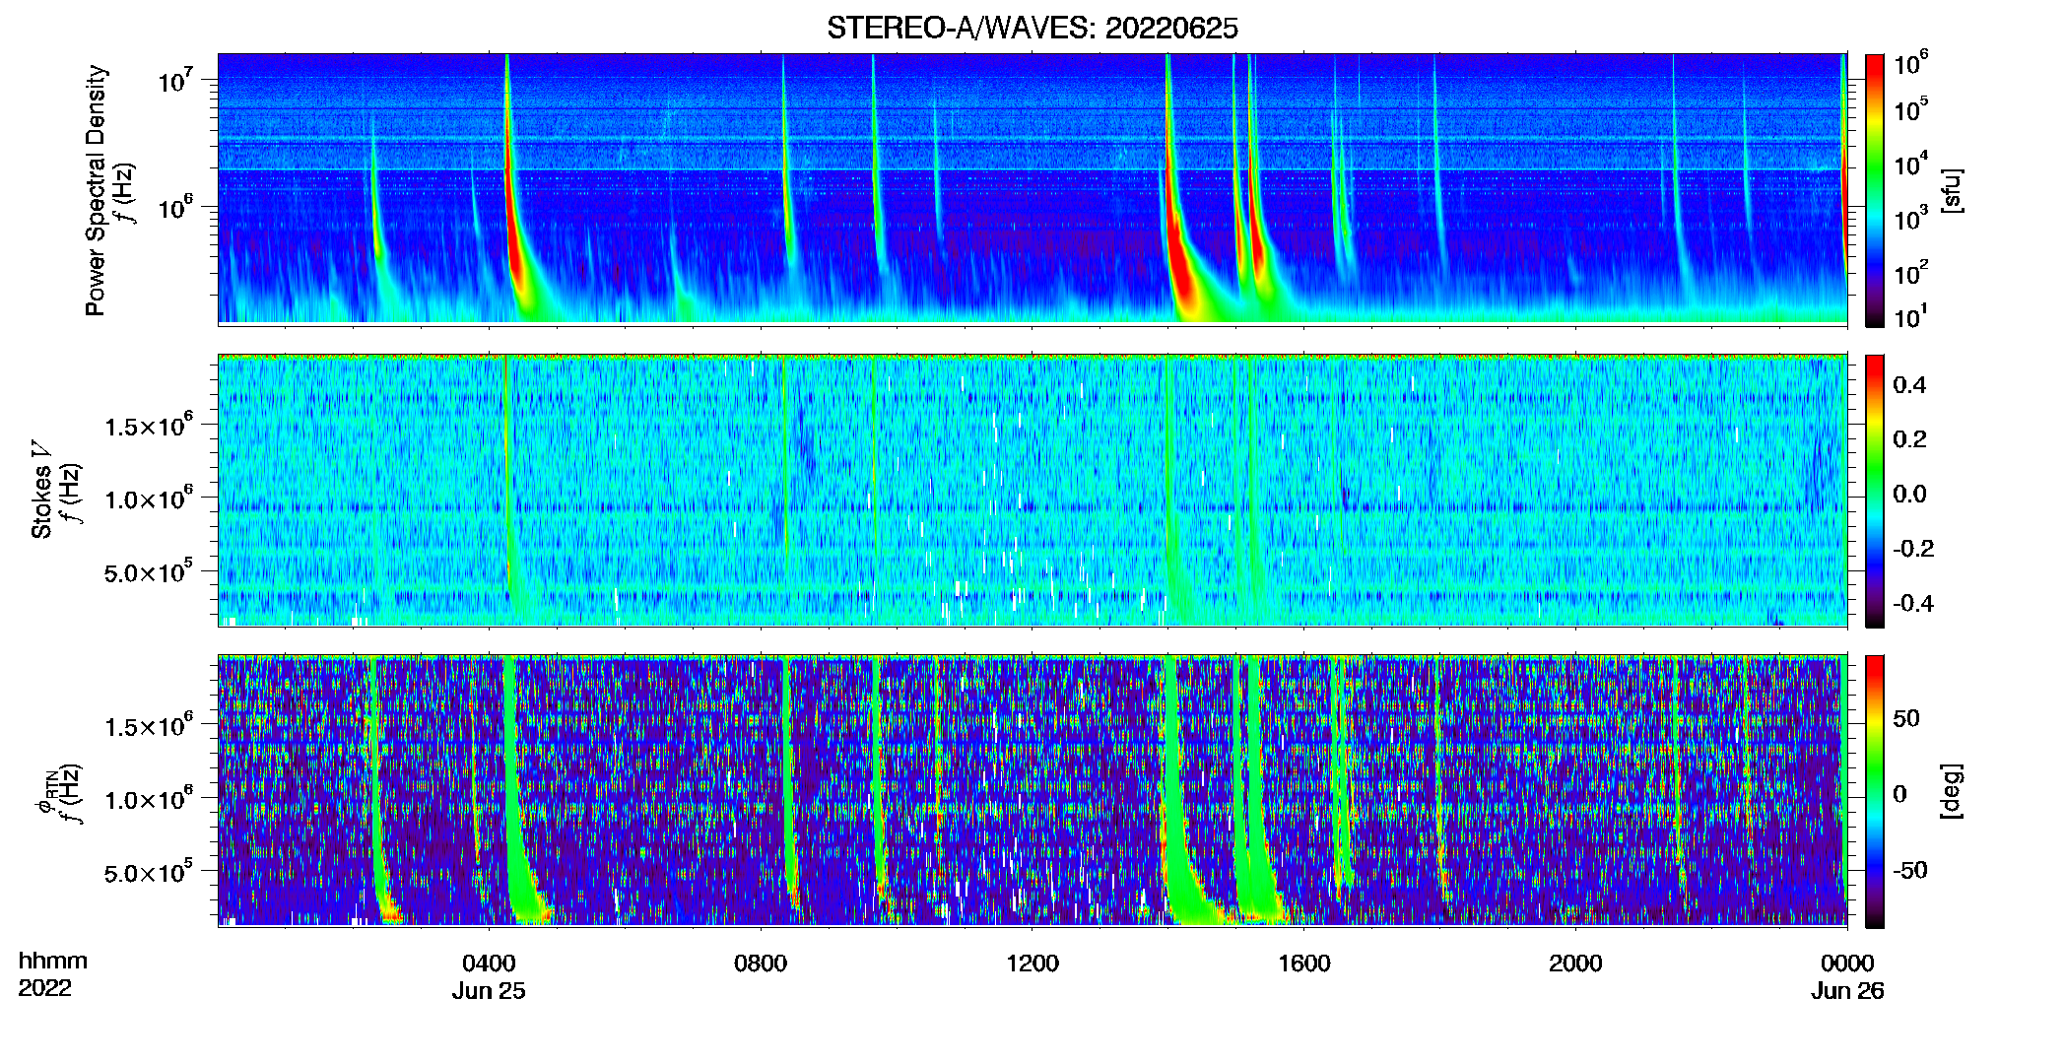Click the 1600 time axis label

[x=1304, y=964]
